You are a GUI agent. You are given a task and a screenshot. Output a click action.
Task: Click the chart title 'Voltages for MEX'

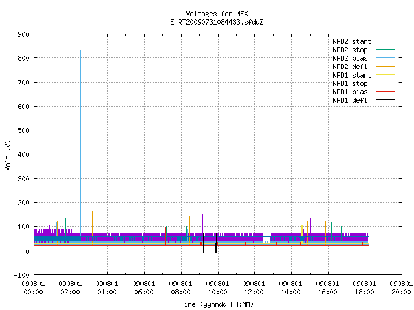pyautogui.click(x=217, y=14)
